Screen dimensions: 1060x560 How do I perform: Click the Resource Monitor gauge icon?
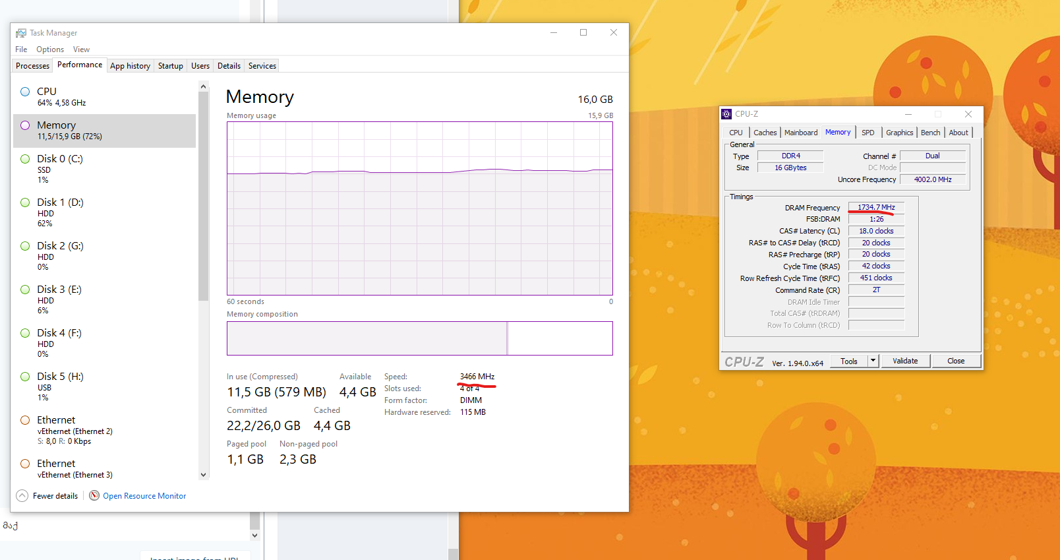pos(94,495)
